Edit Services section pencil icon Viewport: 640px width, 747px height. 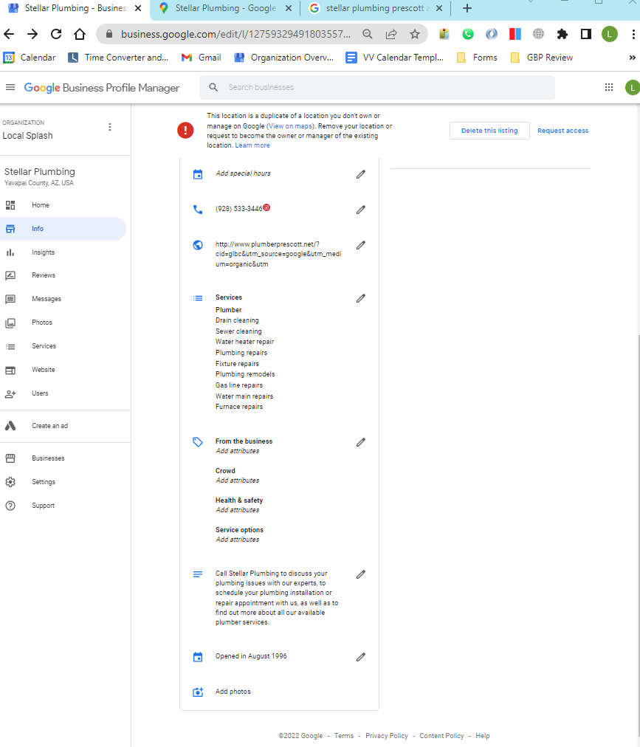pyautogui.click(x=361, y=298)
